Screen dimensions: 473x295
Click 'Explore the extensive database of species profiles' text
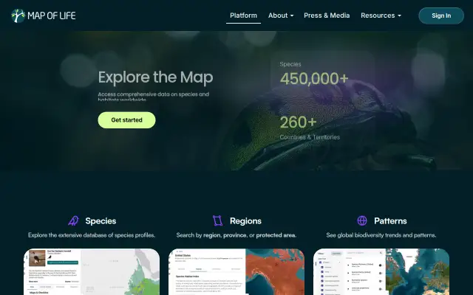click(92, 235)
